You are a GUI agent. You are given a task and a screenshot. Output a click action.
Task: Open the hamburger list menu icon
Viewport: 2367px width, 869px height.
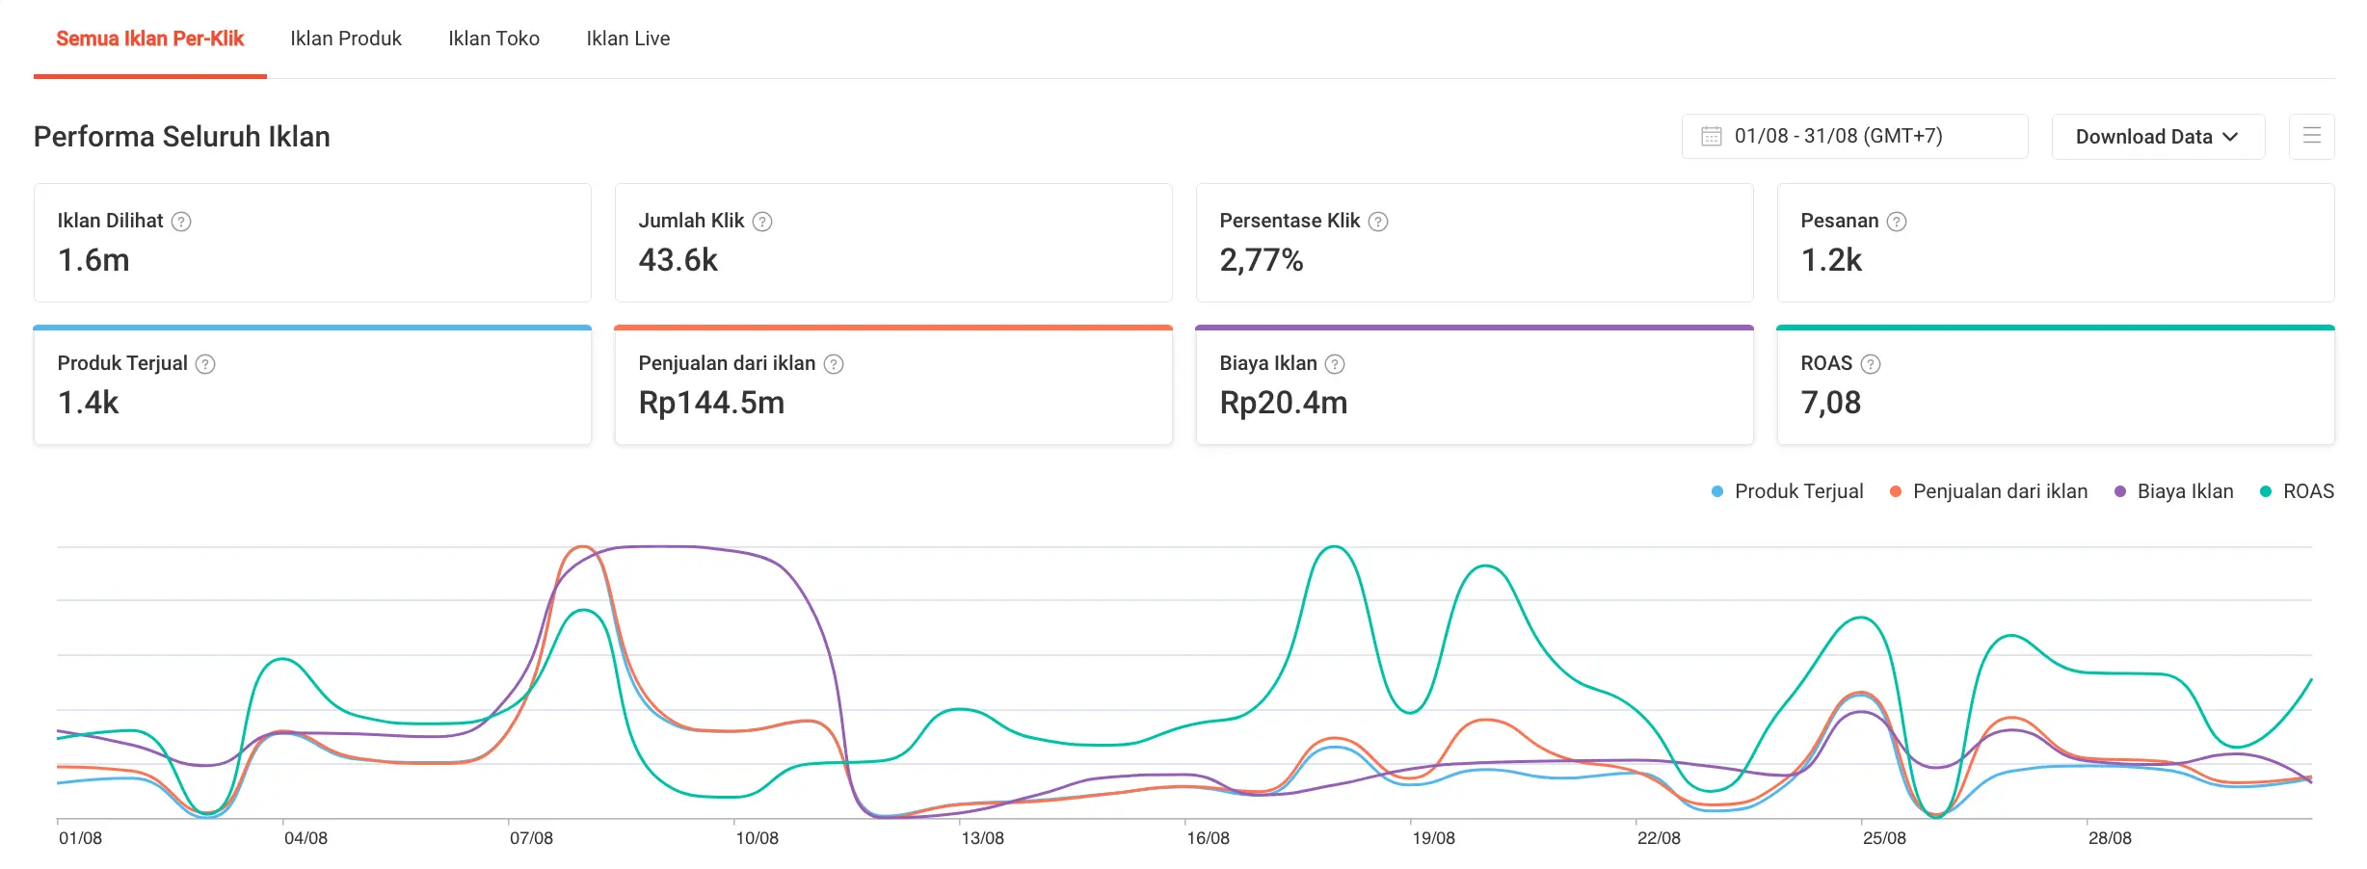(2311, 136)
